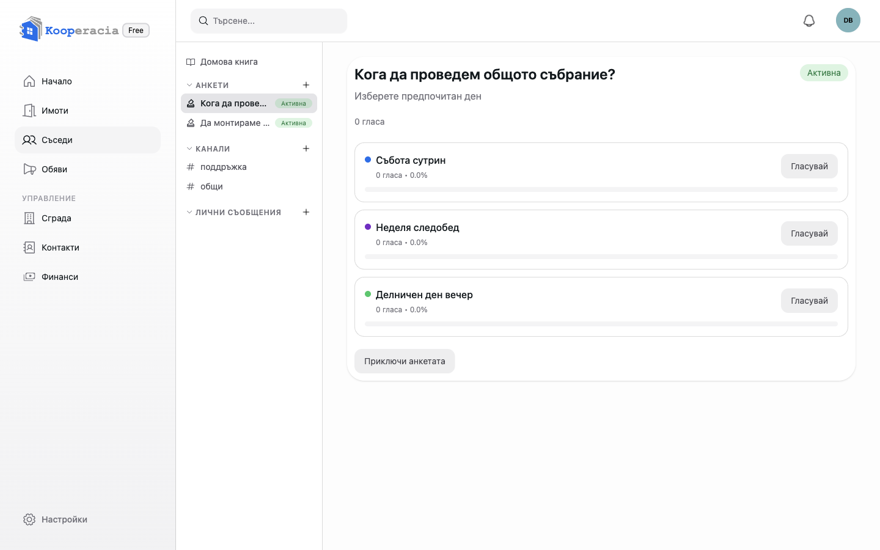Viewport: 880px width, 550px height.
Task: Click the Начало home icon
Action: (x=29, y=81)
